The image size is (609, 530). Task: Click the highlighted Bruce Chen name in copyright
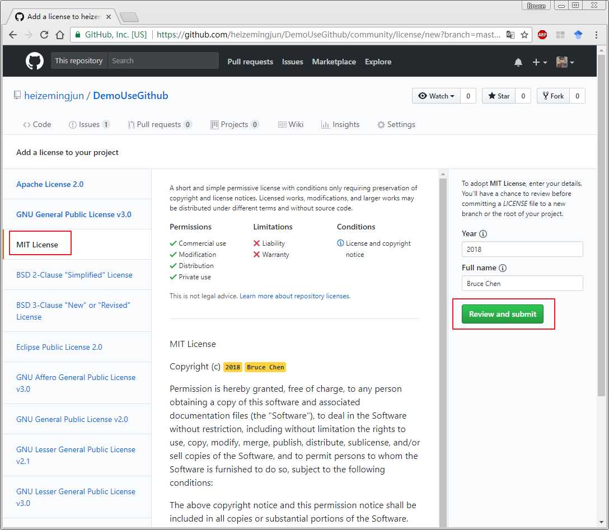pos(265,367)
